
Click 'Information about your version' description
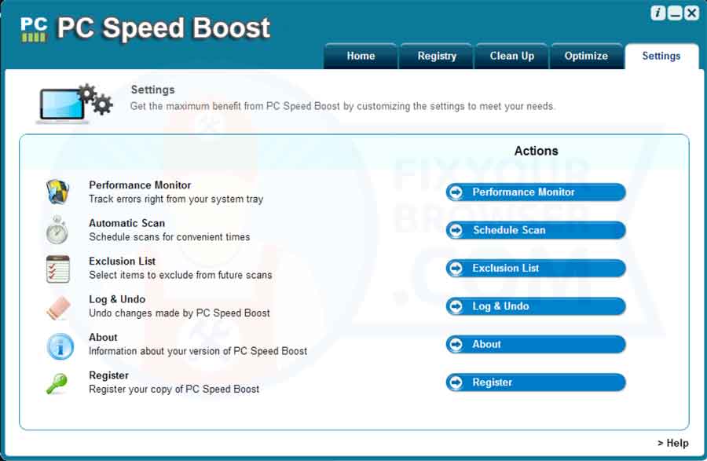[x=198, y=351]
